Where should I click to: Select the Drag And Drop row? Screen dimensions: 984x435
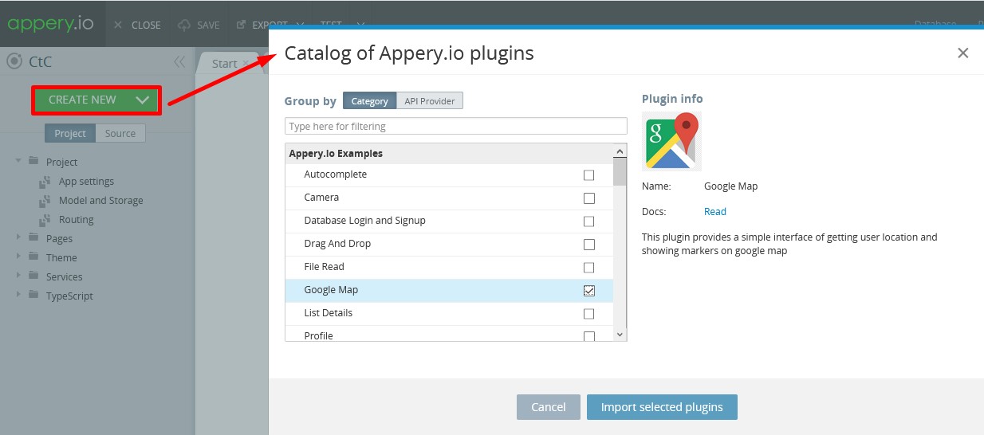[449, 244]
